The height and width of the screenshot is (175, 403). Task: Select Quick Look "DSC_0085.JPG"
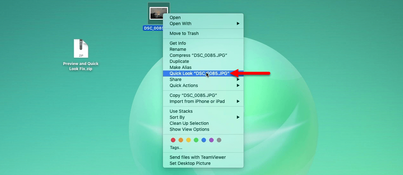[203, 73]
